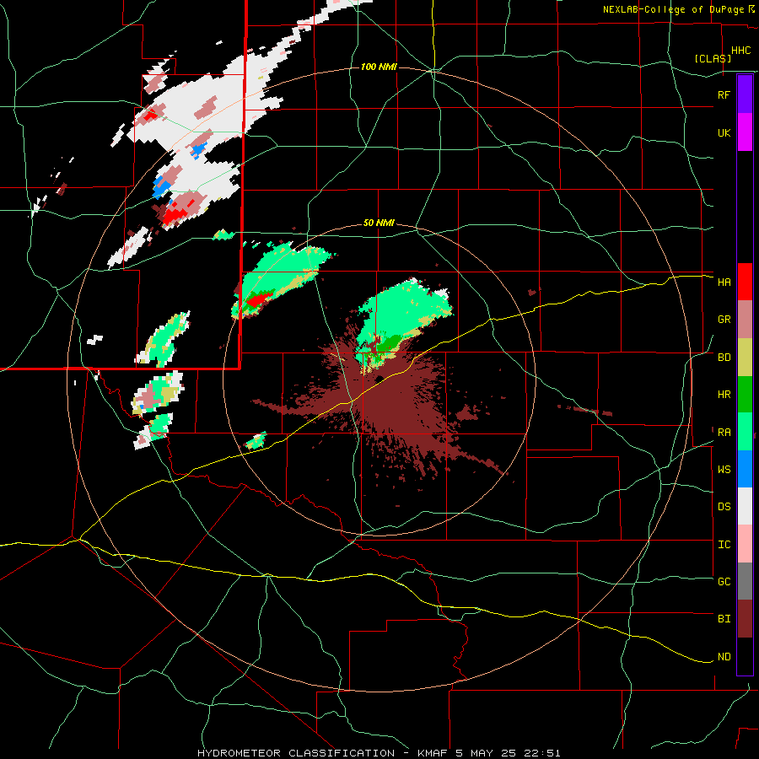Click the KMAF radar site identifier
This screenshot has height=759, width=759.
click(x=434, y=753)
